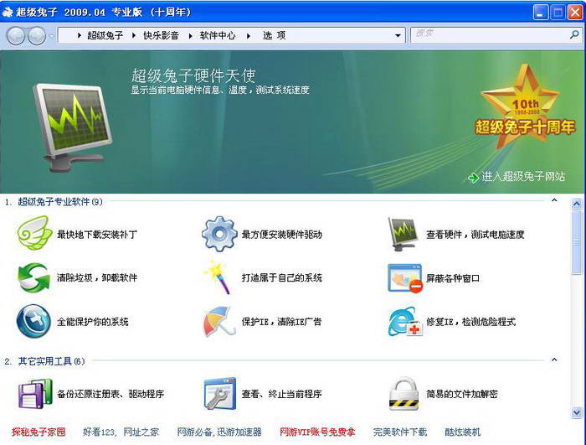Image resolution: width=586 pixels, height=445 pixels.
Task: Collapse the 其它实用工具 section
Action: coord(554,360)
